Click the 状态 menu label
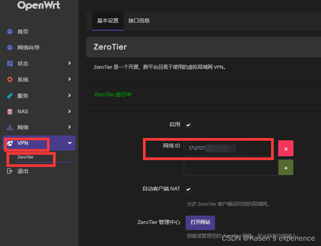 click(23, 63)
